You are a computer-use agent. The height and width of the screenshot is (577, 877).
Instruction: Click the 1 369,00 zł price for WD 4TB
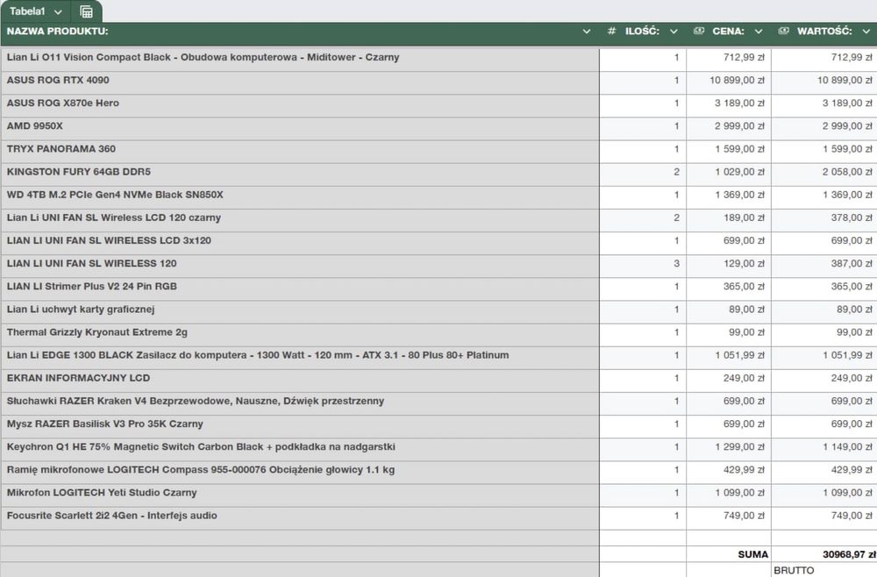point(729,196)
